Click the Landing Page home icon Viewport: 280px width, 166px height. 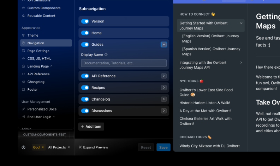point(23,66)
